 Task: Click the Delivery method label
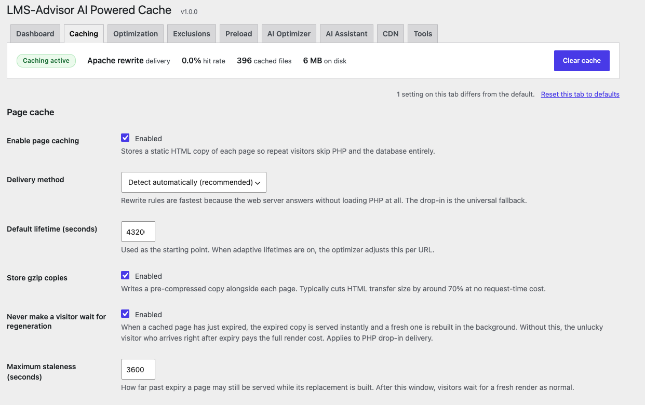tap(35, 180)
